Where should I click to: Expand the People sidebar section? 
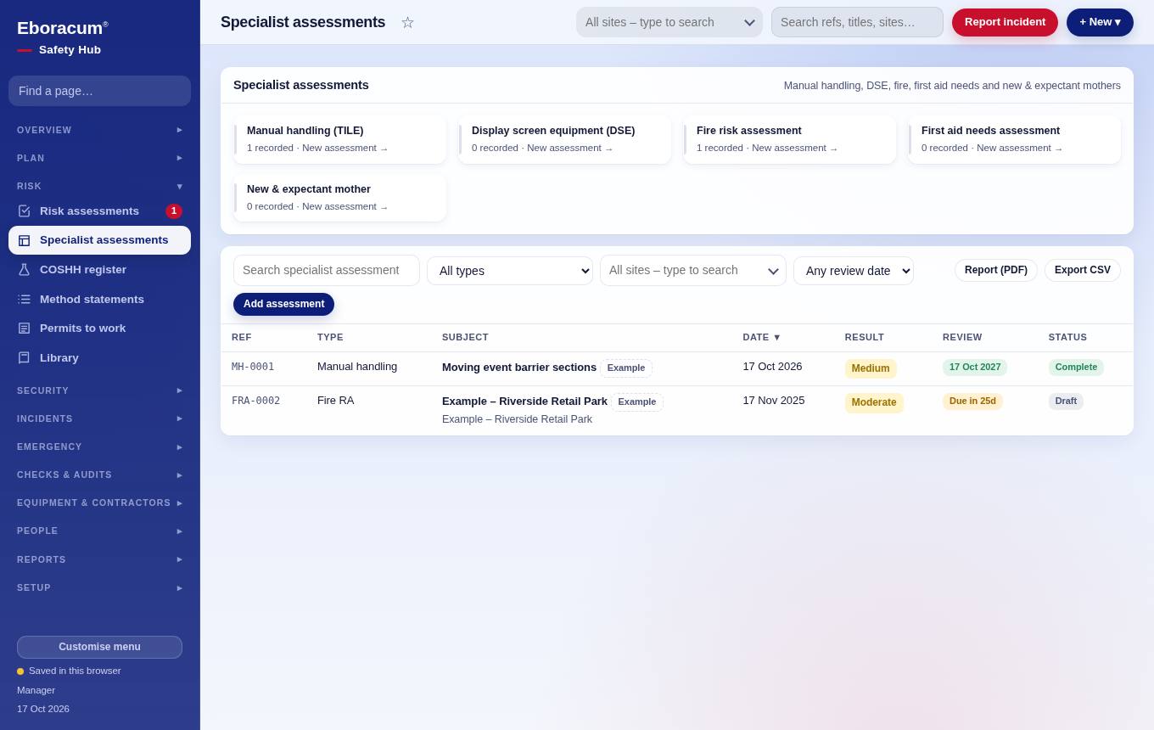tap(99, 531)
